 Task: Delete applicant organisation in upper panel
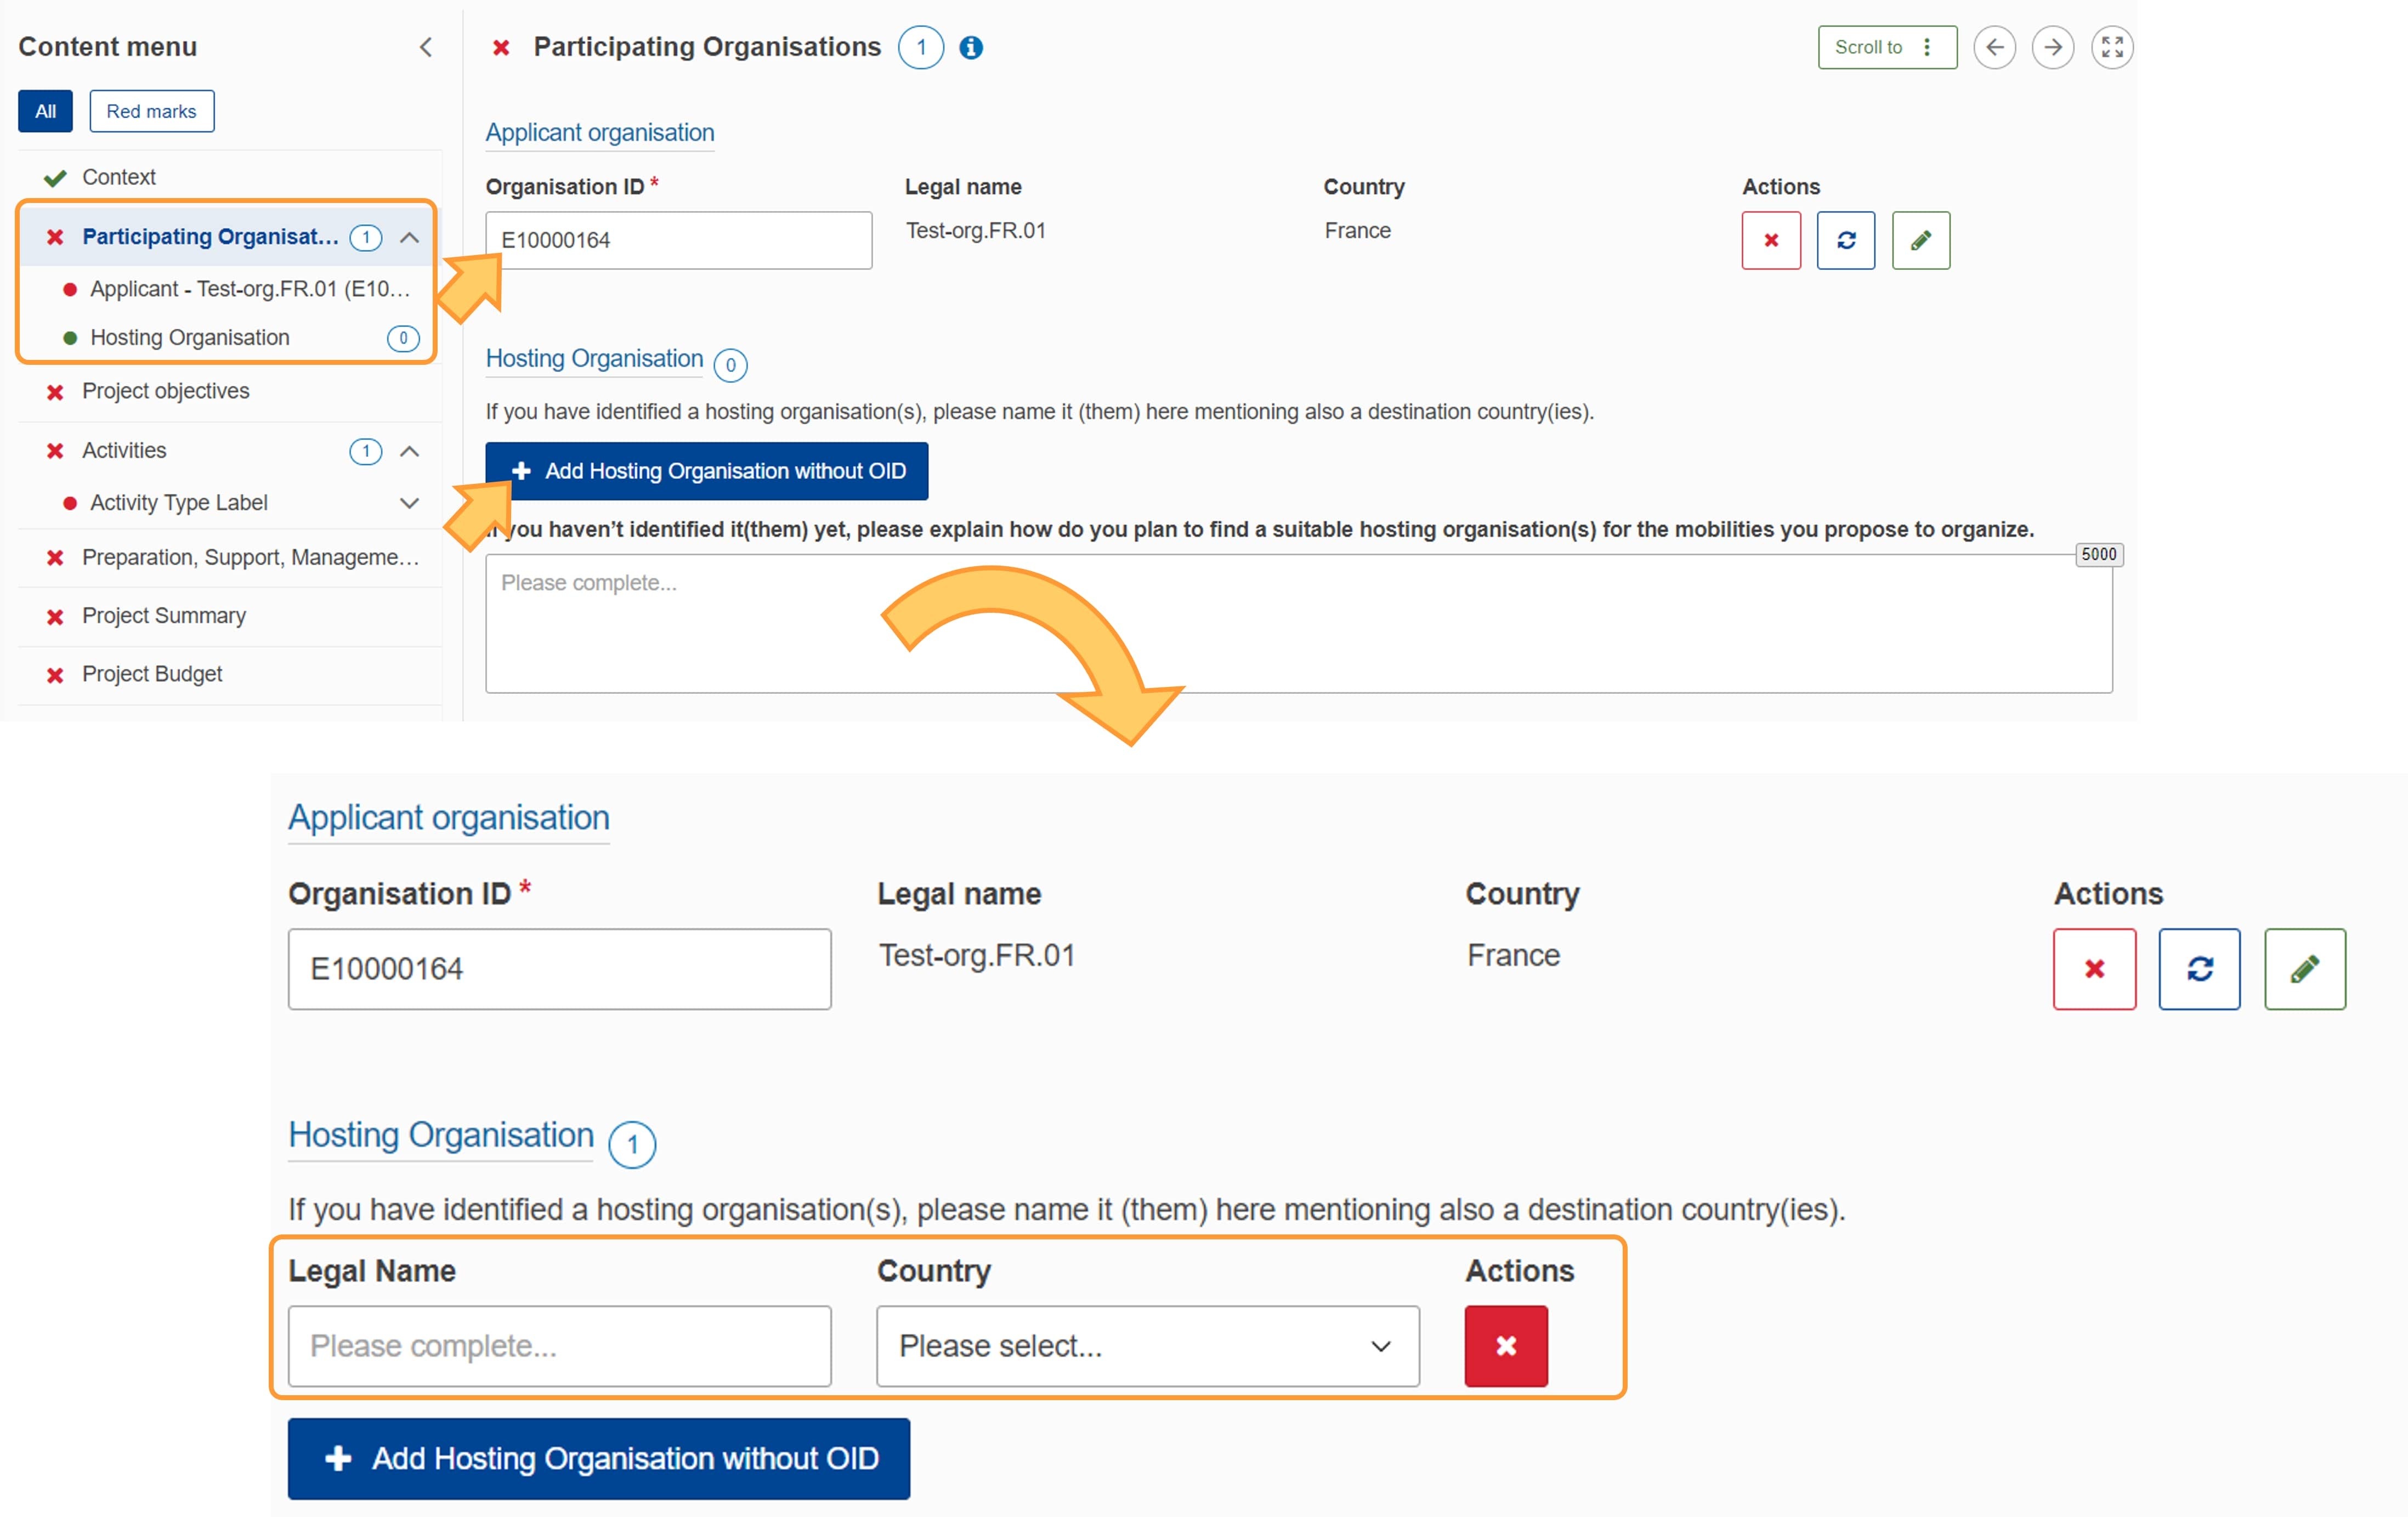1771,240
